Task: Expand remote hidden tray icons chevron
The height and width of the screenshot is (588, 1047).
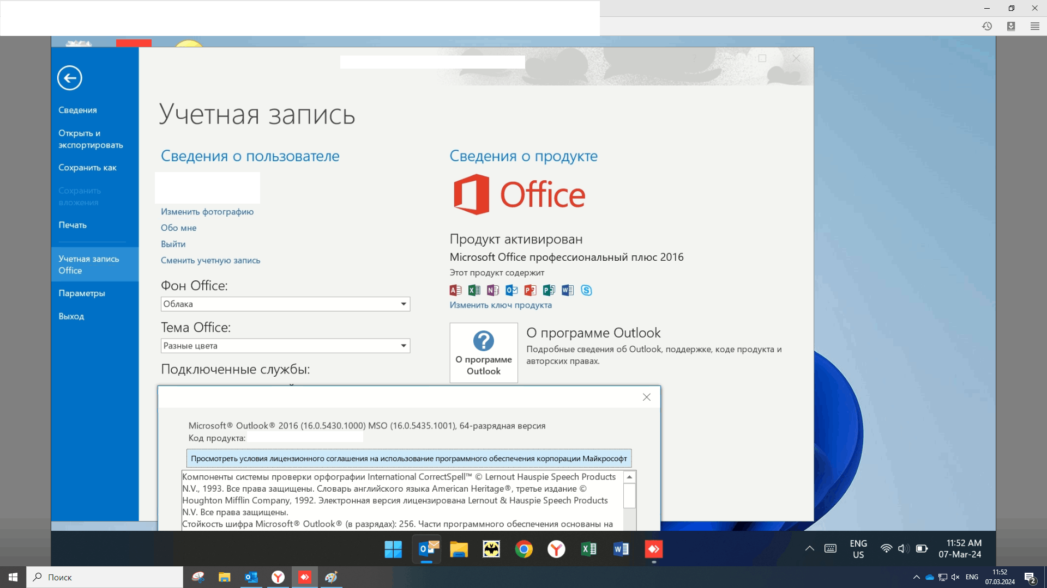Action: (x=809, y=549)
